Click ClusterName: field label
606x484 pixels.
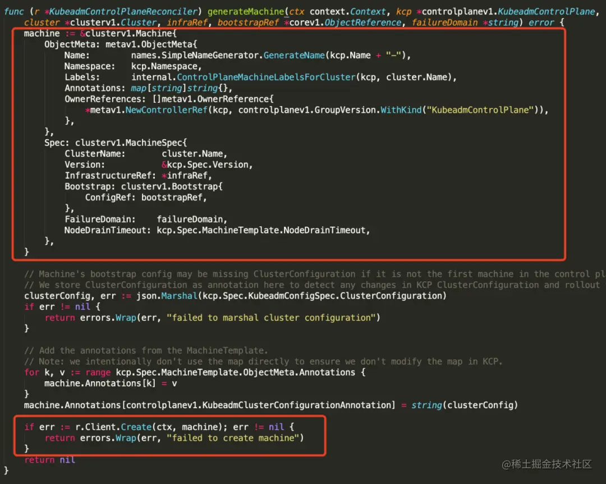tap(95, 154)
